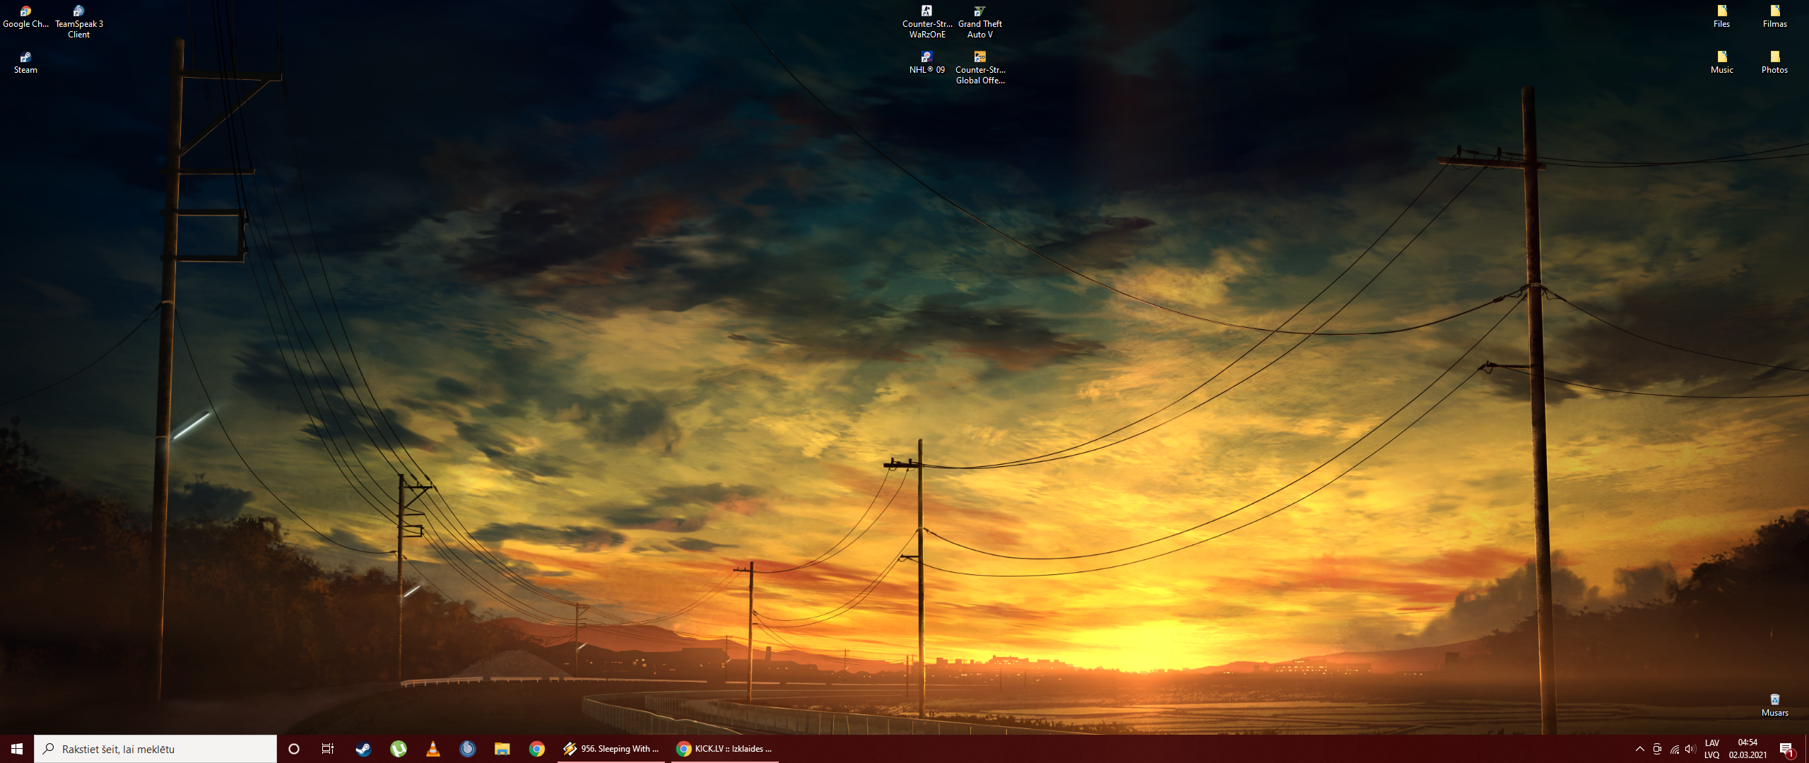Click the taskbar search box 'Rakstiet šeit, lai meklētu'
The image size is (1809, 763).
tap(155, 749)
